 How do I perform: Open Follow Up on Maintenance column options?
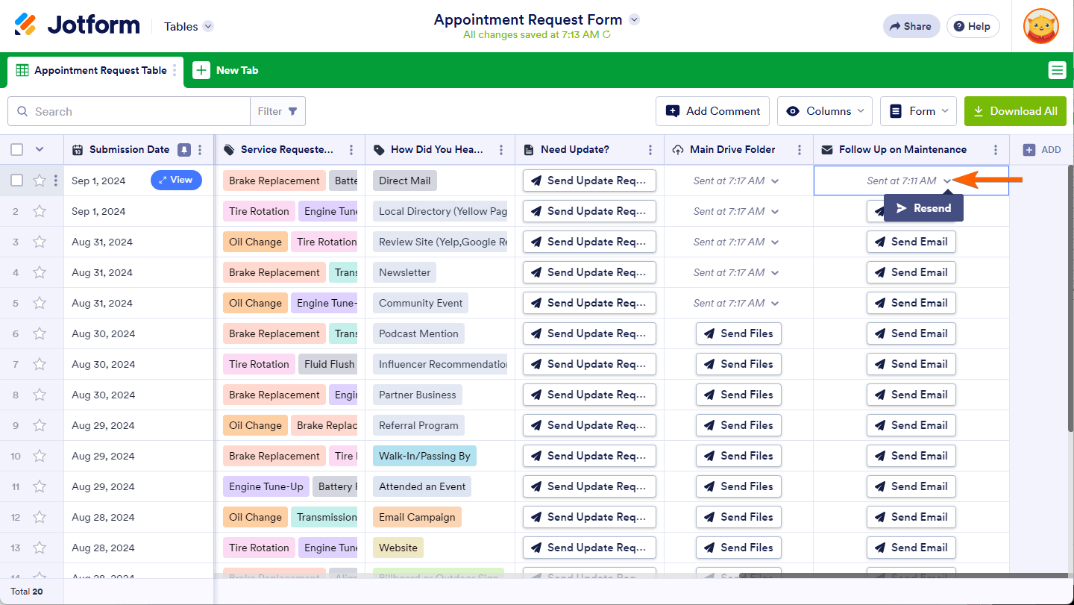996,150
